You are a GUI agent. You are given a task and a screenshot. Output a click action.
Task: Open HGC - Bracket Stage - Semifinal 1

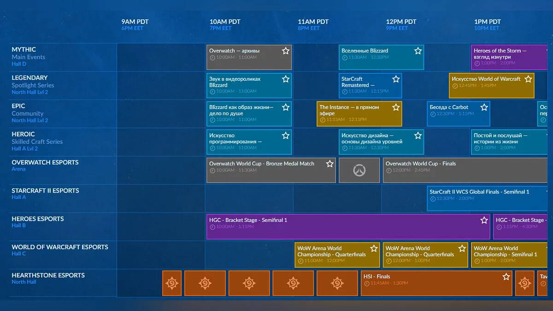(x=348, y=227)
